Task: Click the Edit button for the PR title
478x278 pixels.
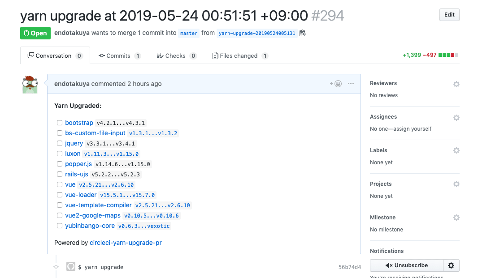Action: pyautogui.click(x=449, y=14)
